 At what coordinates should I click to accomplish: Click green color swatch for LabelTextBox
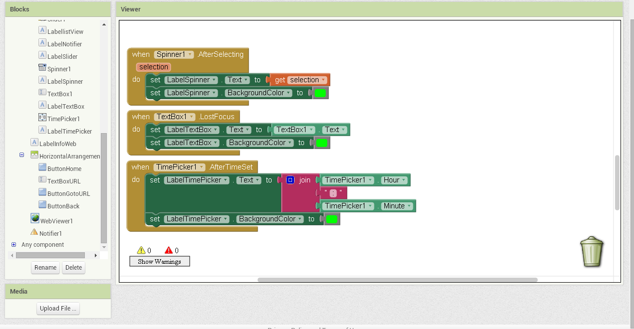click(x=322, y=143)
